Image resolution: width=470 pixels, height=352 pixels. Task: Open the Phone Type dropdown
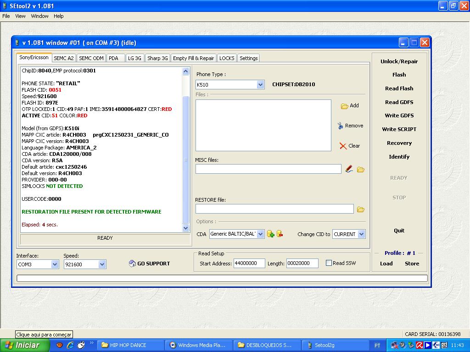261,85
